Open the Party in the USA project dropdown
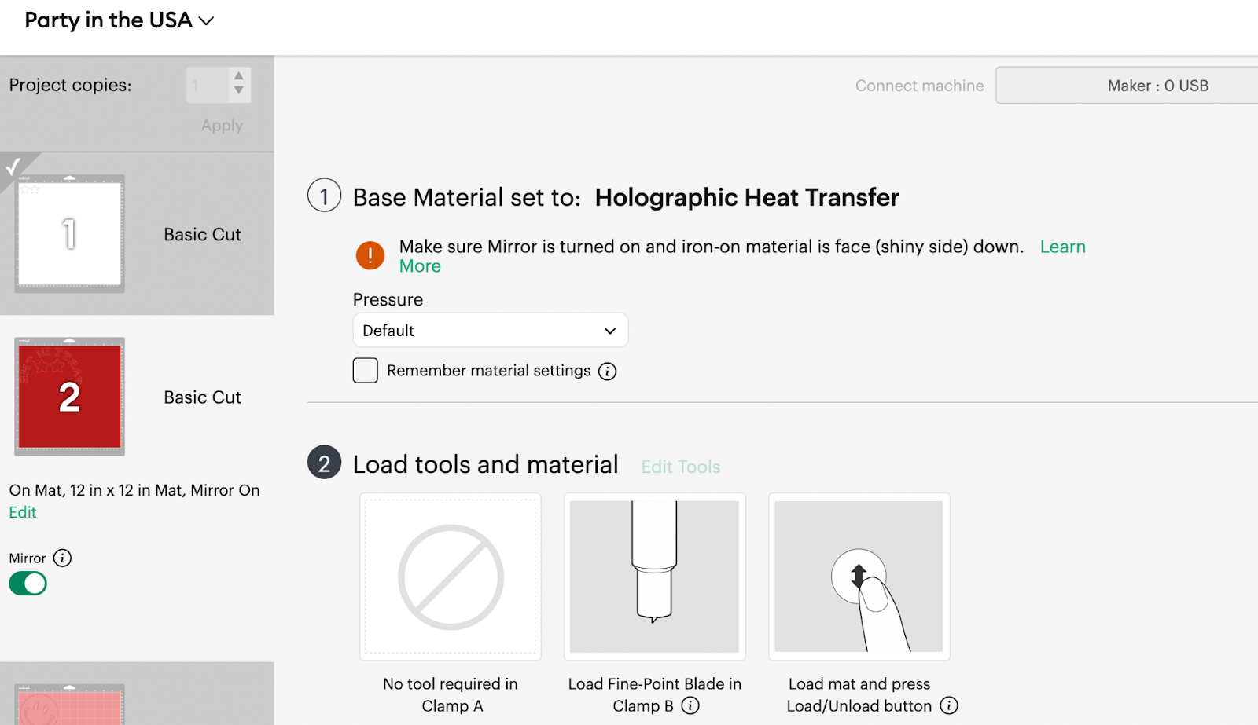Image resolution: width=1258 pixels, height=725 pixels. click(x=120, y=20)
